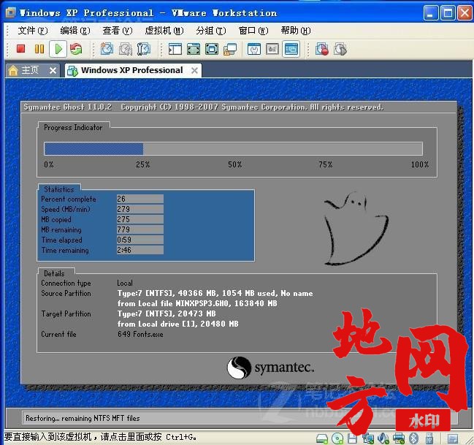Image resolution: width=474 pixels, height=445 pixels.
Task: Close the 主页 tab
Action: tap(53, 71)
